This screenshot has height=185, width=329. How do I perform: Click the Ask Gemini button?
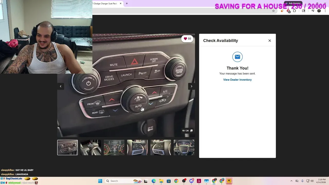coord(293,3)
